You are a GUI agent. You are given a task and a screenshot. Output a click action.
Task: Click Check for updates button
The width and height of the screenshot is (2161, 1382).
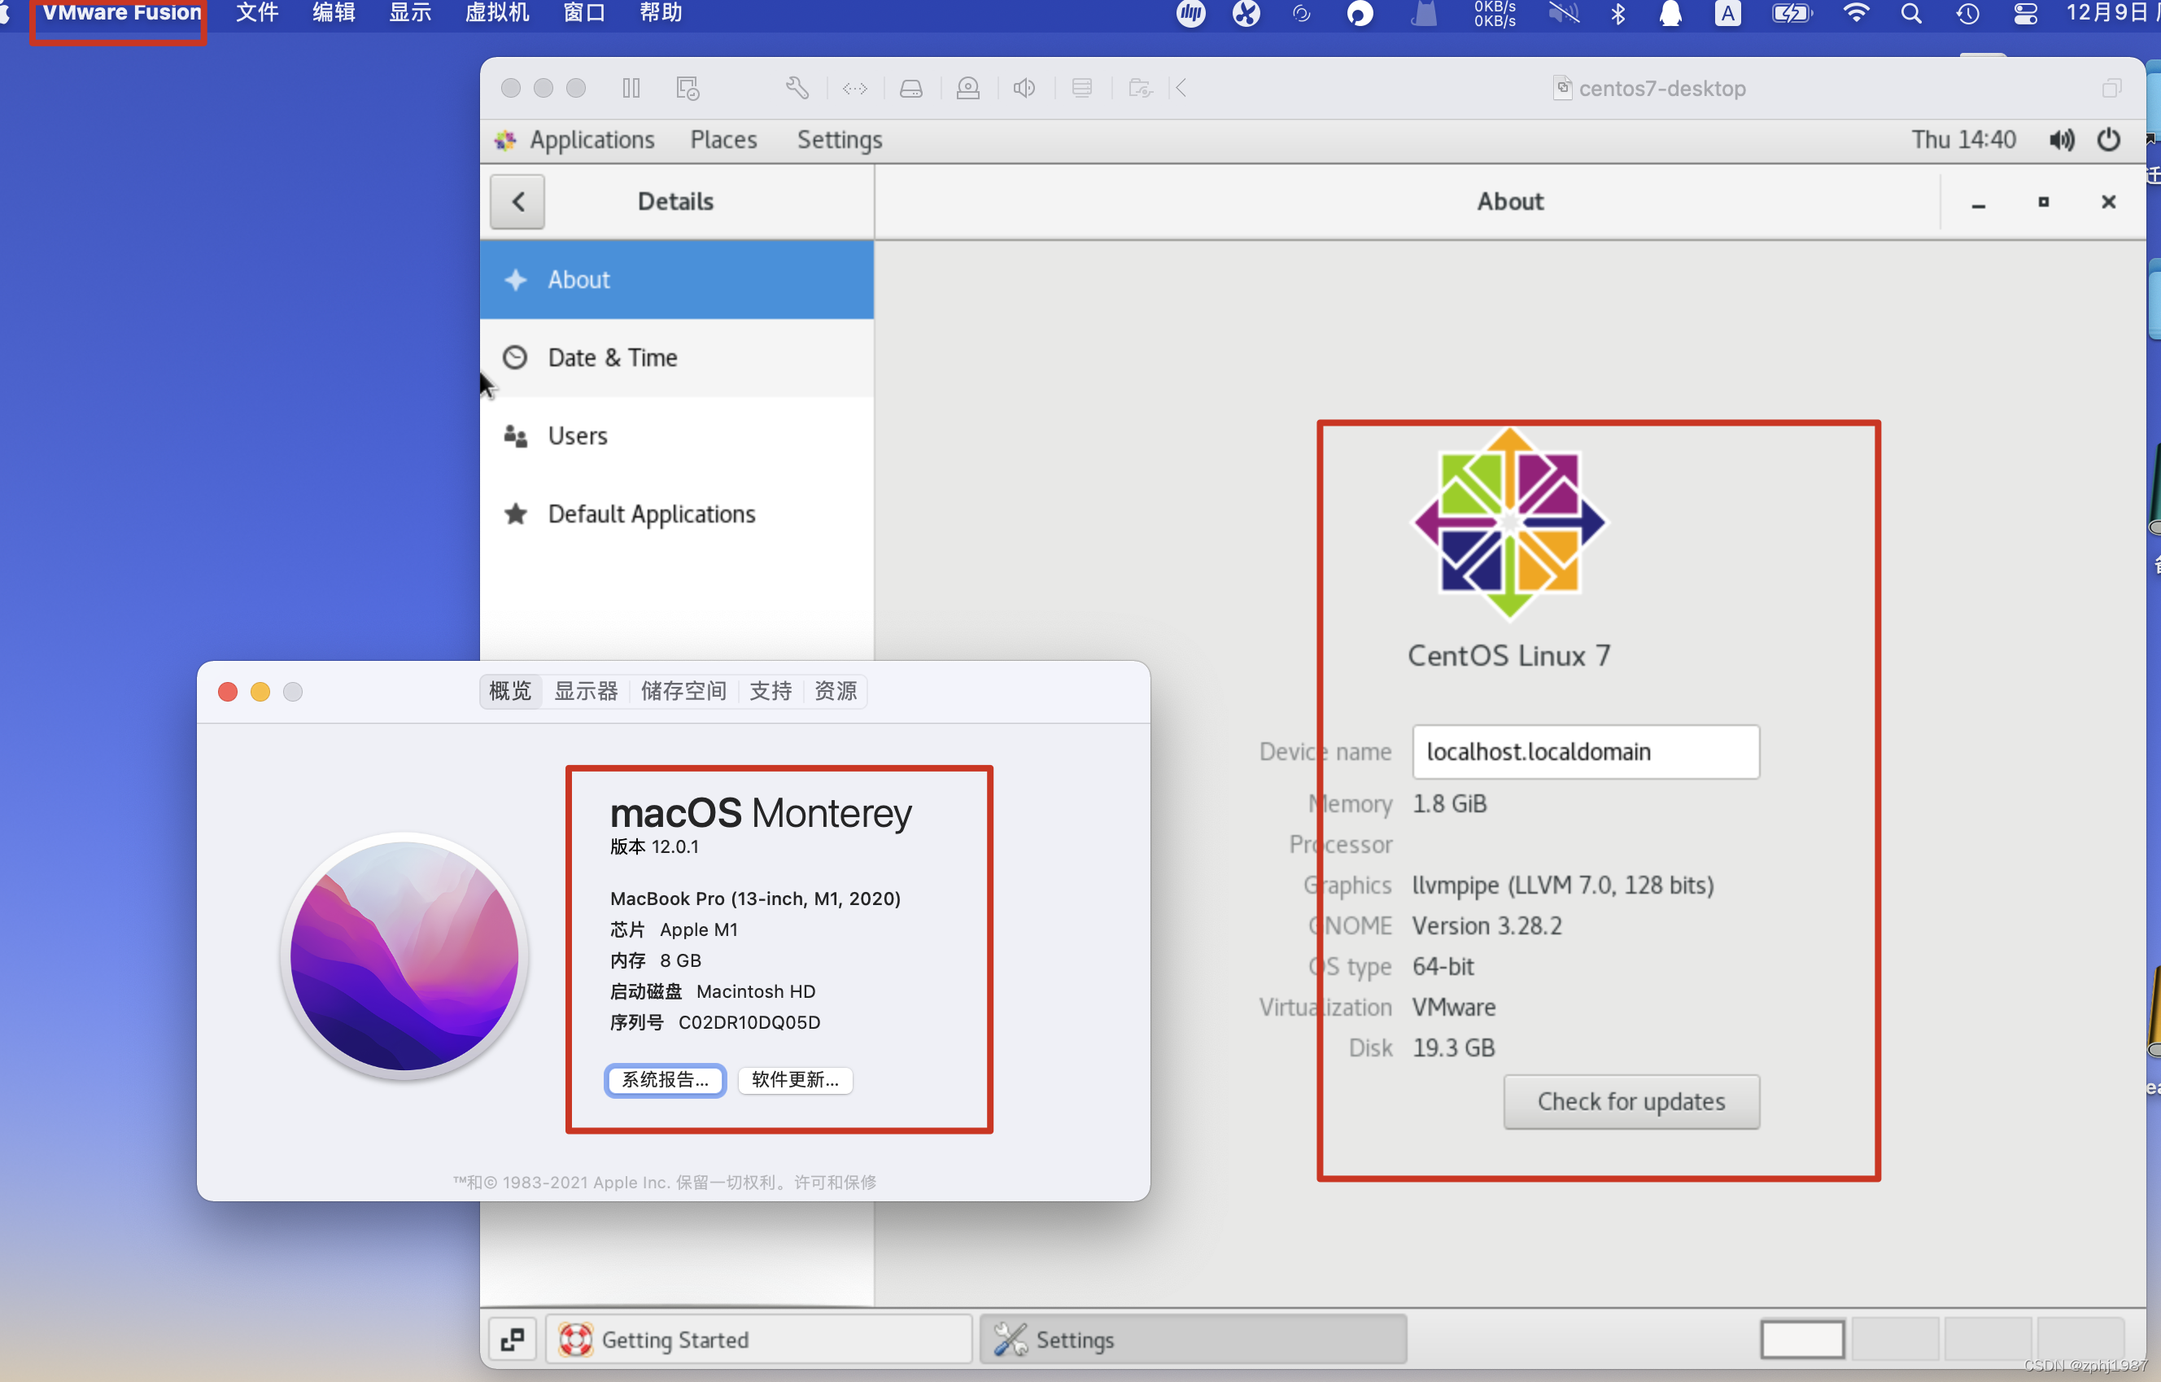point(1631,1101)
